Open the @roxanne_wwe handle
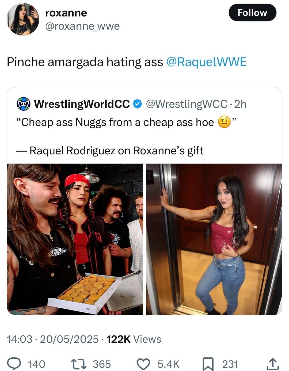 tap(82, 26)
